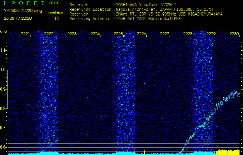The image size is (243, 155).
Task: Click time marker 2228
Action: (x=188, y=34)
